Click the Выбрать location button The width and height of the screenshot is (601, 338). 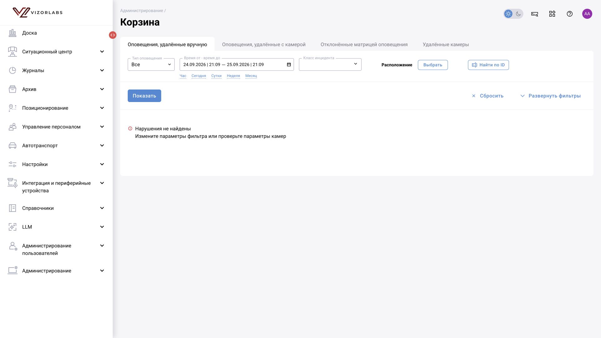(433, 65)
